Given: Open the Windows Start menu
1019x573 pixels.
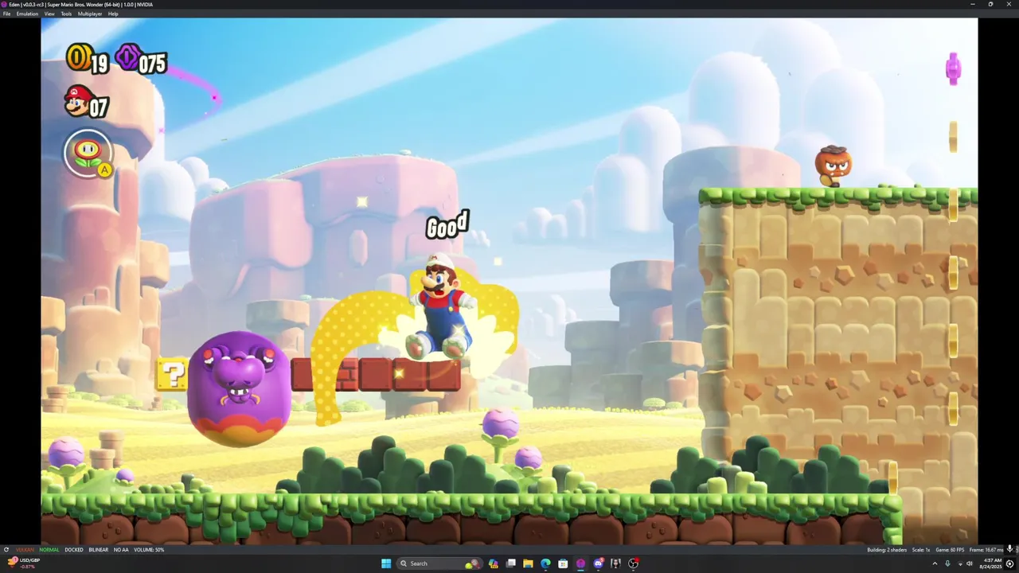Looking at the screenshot, I should pyautogui.click(x=386, y=563).
